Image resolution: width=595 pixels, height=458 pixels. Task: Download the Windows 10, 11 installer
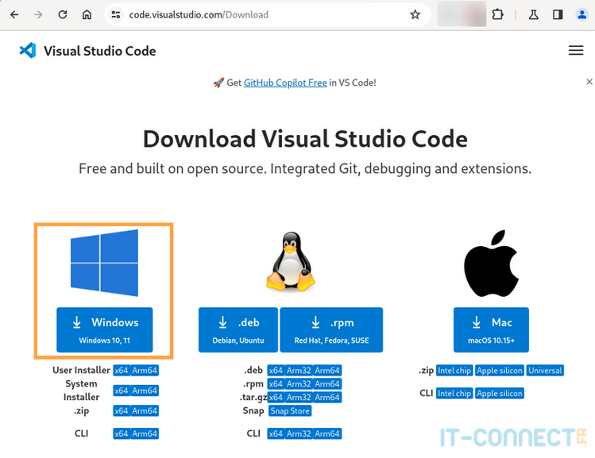pyautogui.click(x=104, y=330)
